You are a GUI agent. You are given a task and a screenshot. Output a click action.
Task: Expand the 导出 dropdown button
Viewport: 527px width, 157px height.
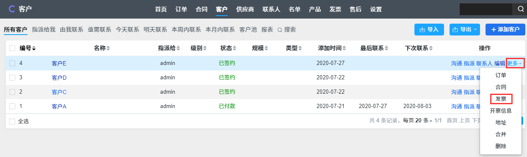[465, 30]
